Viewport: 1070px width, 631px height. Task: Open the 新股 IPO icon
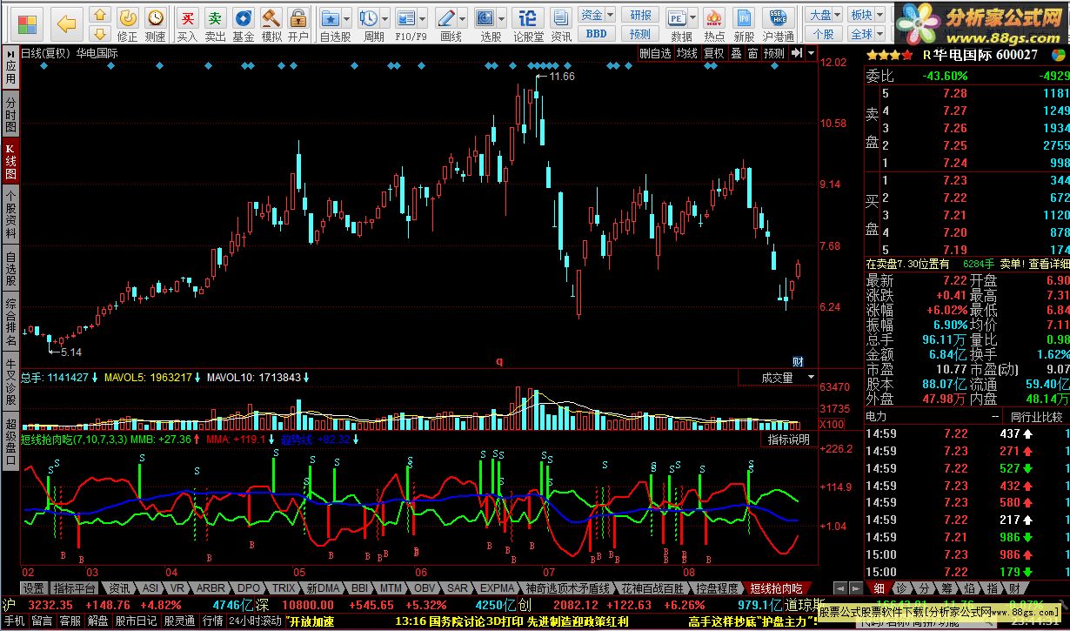744,17
